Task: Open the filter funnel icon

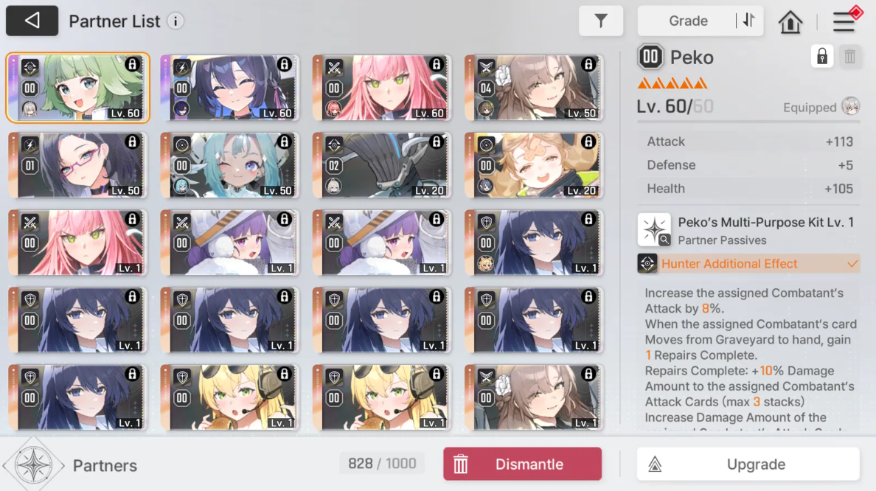Action: (x=600, y=21)
